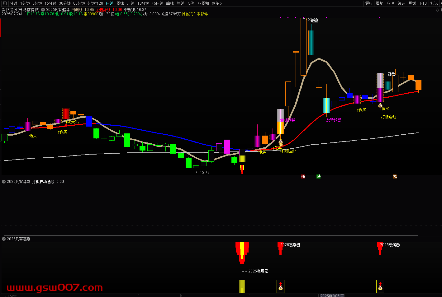Click the ~~2025高爆器 label in the bottom panel
Viewport: 442px width, 297px height.
255,271
